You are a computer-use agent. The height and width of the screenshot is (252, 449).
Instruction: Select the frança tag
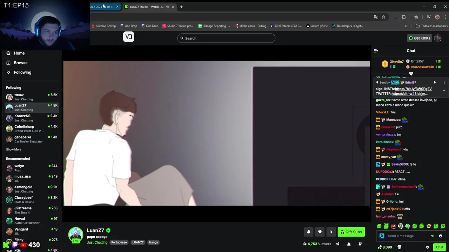(x=153, y=242)
